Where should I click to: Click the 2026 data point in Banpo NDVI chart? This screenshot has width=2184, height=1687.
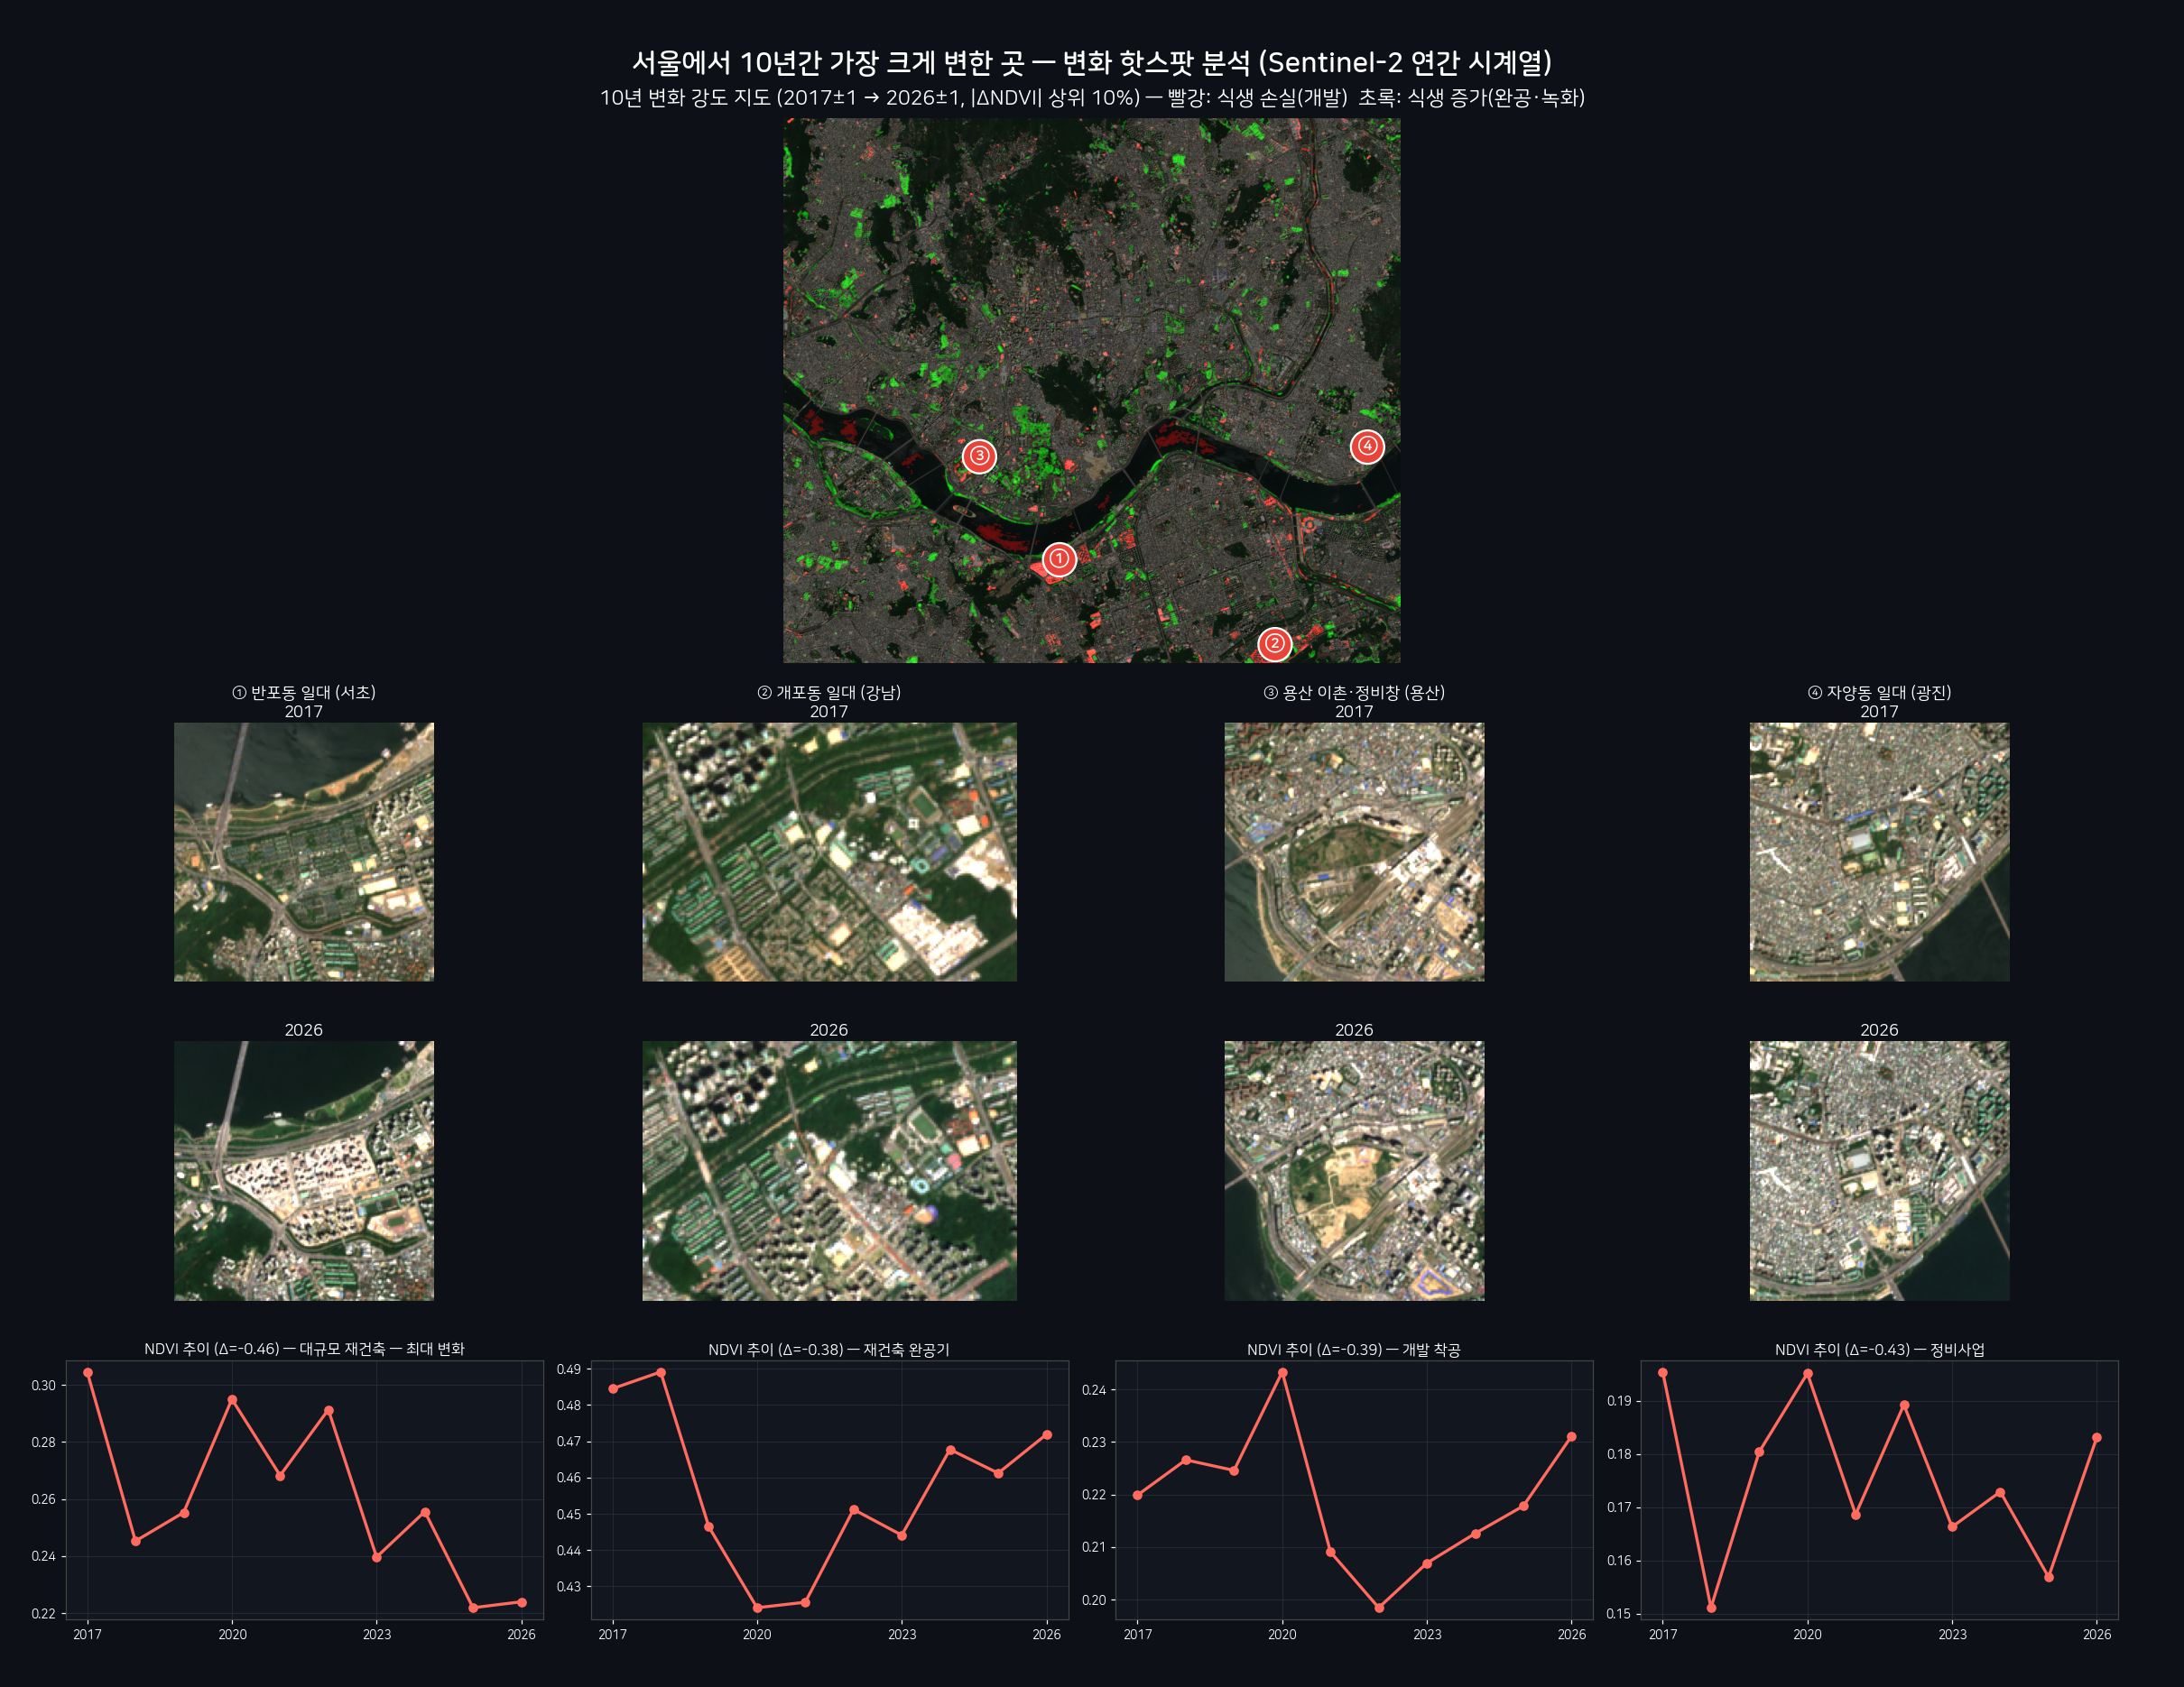coord(522,1602)
